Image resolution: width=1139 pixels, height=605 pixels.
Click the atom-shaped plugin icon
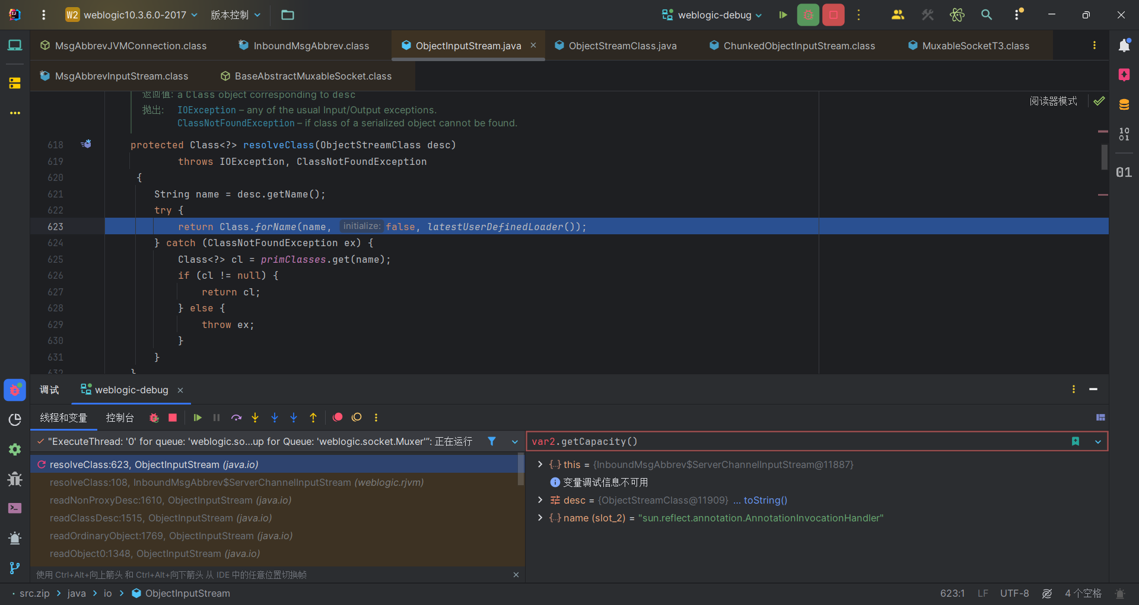[x=957, y=15]
